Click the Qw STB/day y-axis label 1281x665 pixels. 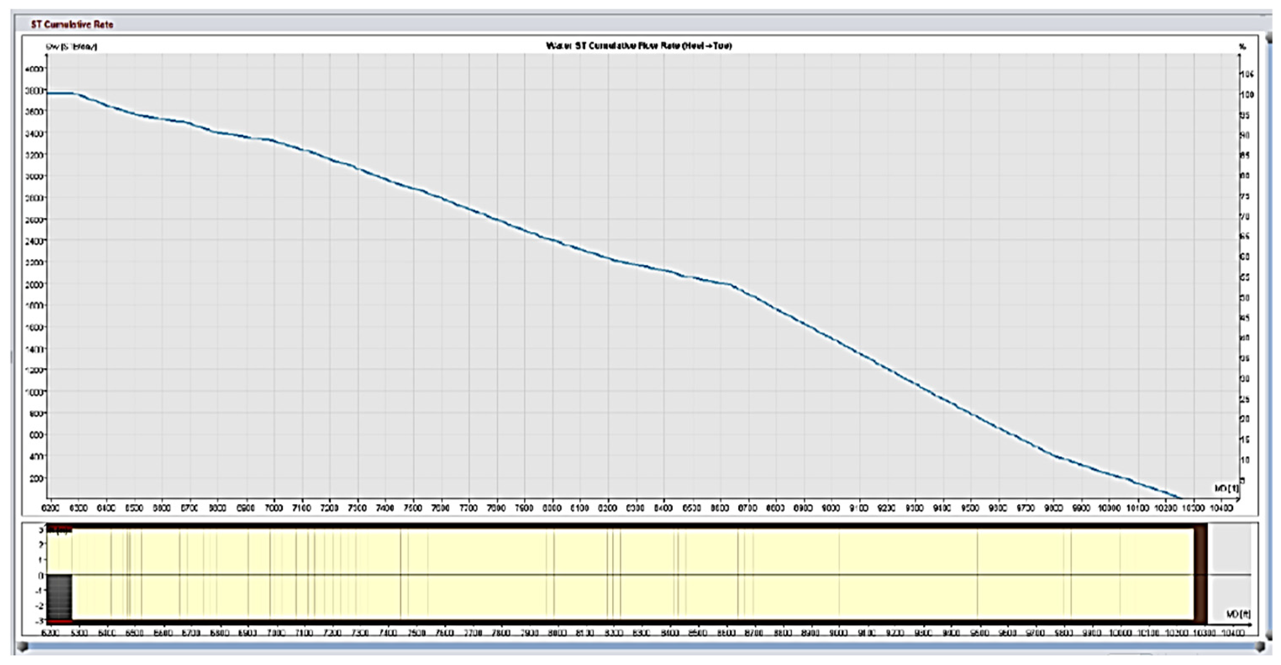pos(71,47)
